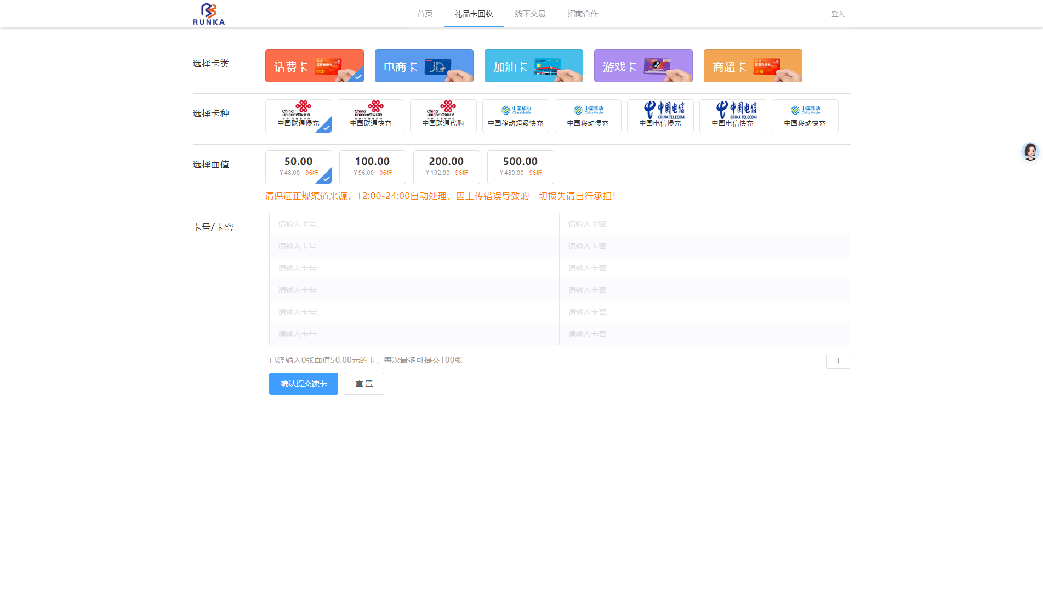1043x592 pixels.
Task: Click the 登入 login link
Action: [x=837, y=14]
